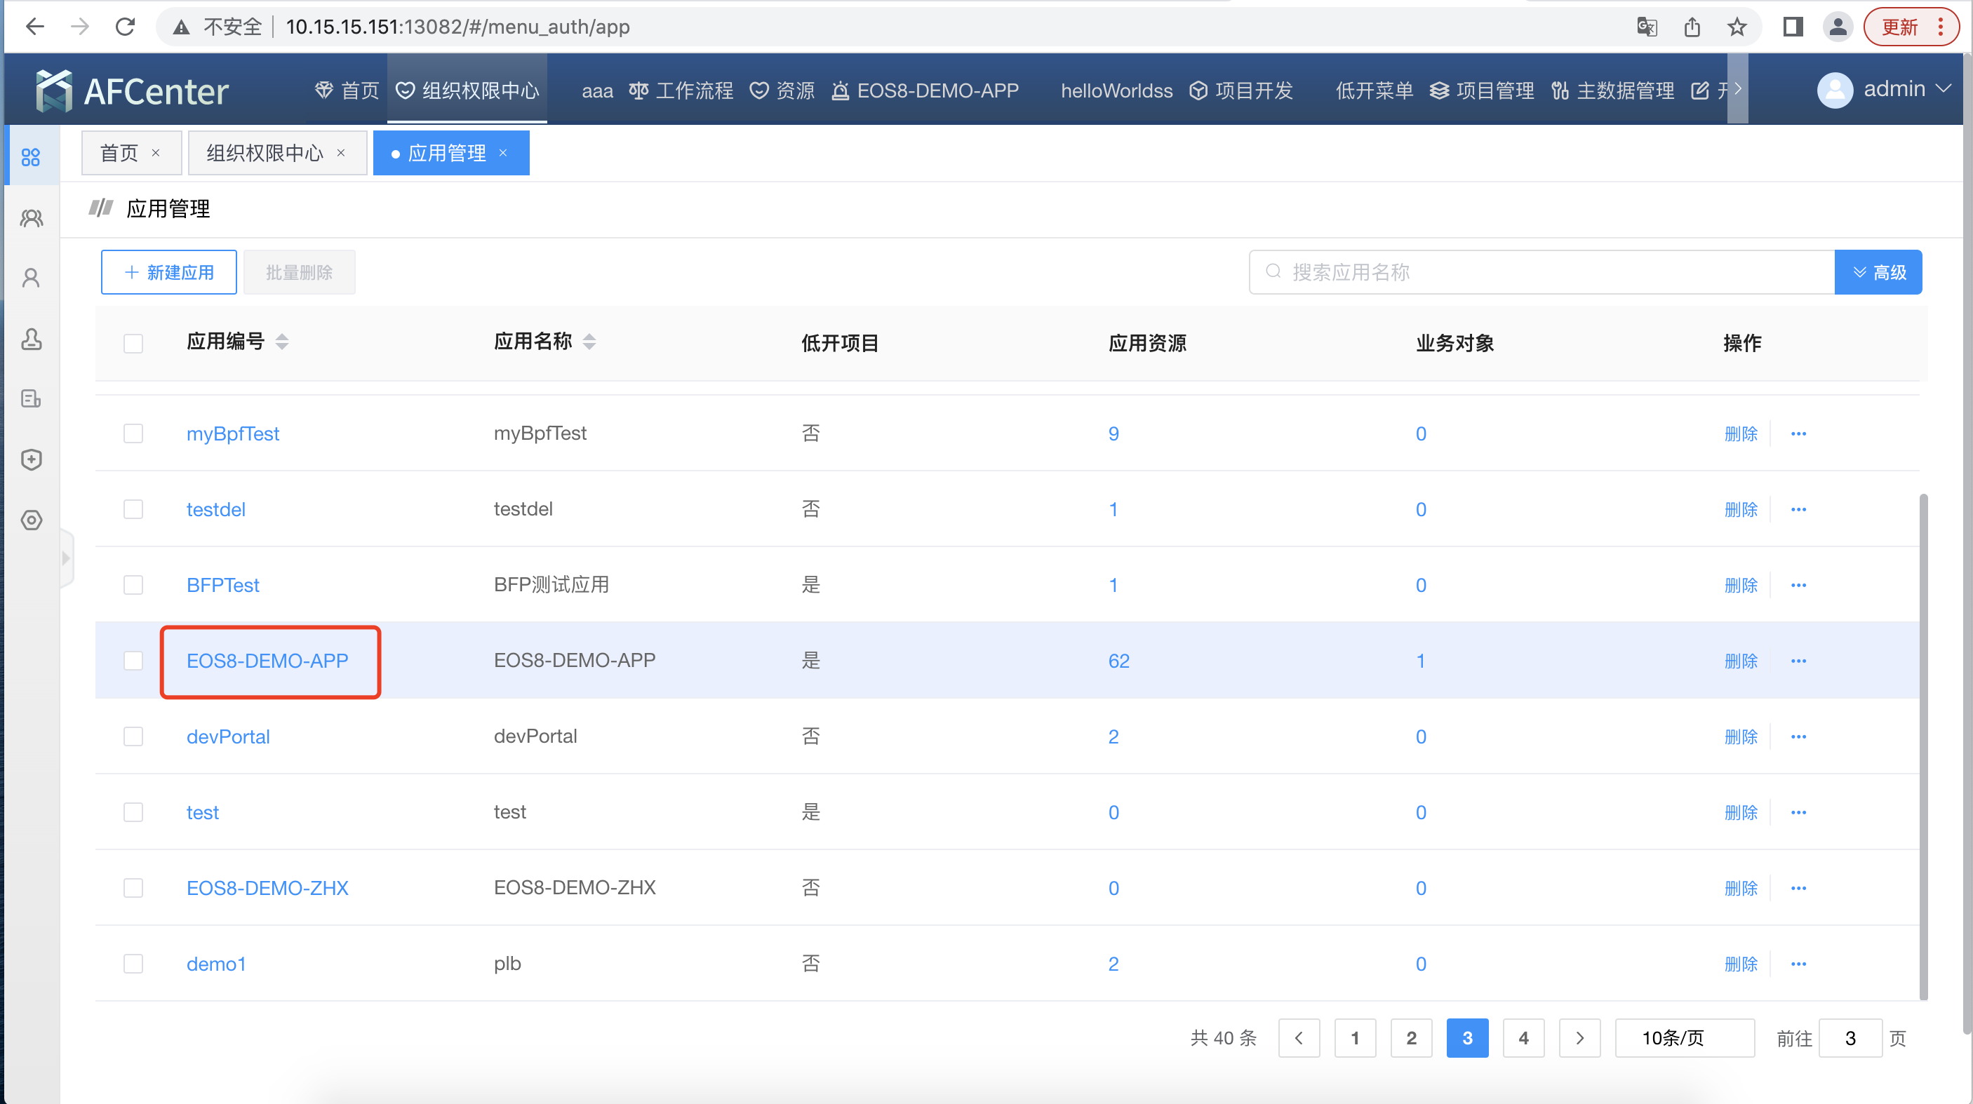Image resolution: width=1973 pixels, height=1104 pixels.
Task: Click the 工作流程 icon in top navigation
Action: [x=638, y=90]
